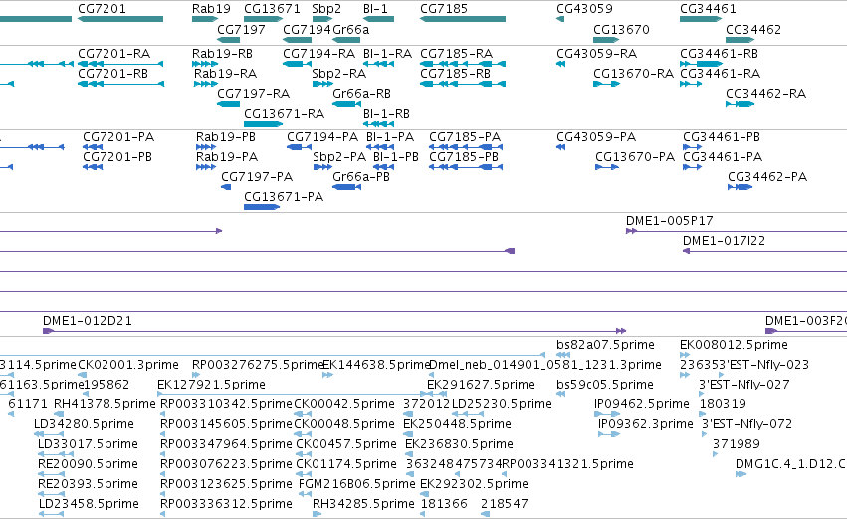Select the CG7201 gene bar
The width and height of the screenshot is (847, 519).
(x=120, y=19)
